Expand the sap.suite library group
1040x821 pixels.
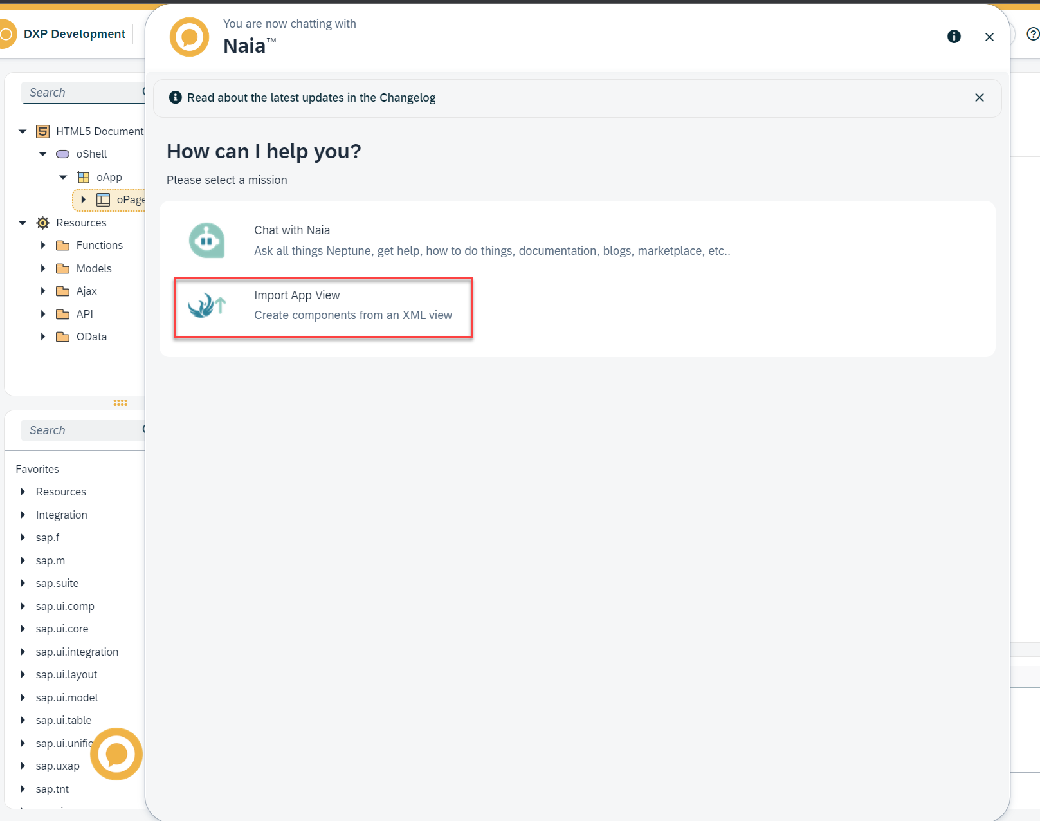23,583
